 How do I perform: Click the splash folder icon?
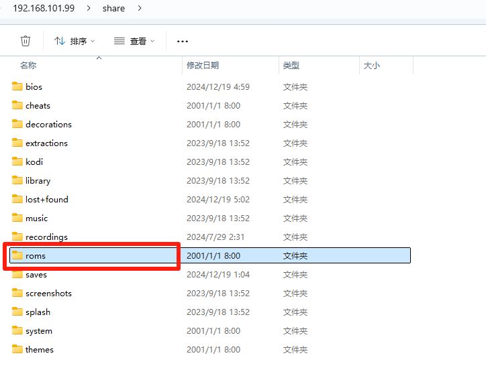tap(17, 312)
